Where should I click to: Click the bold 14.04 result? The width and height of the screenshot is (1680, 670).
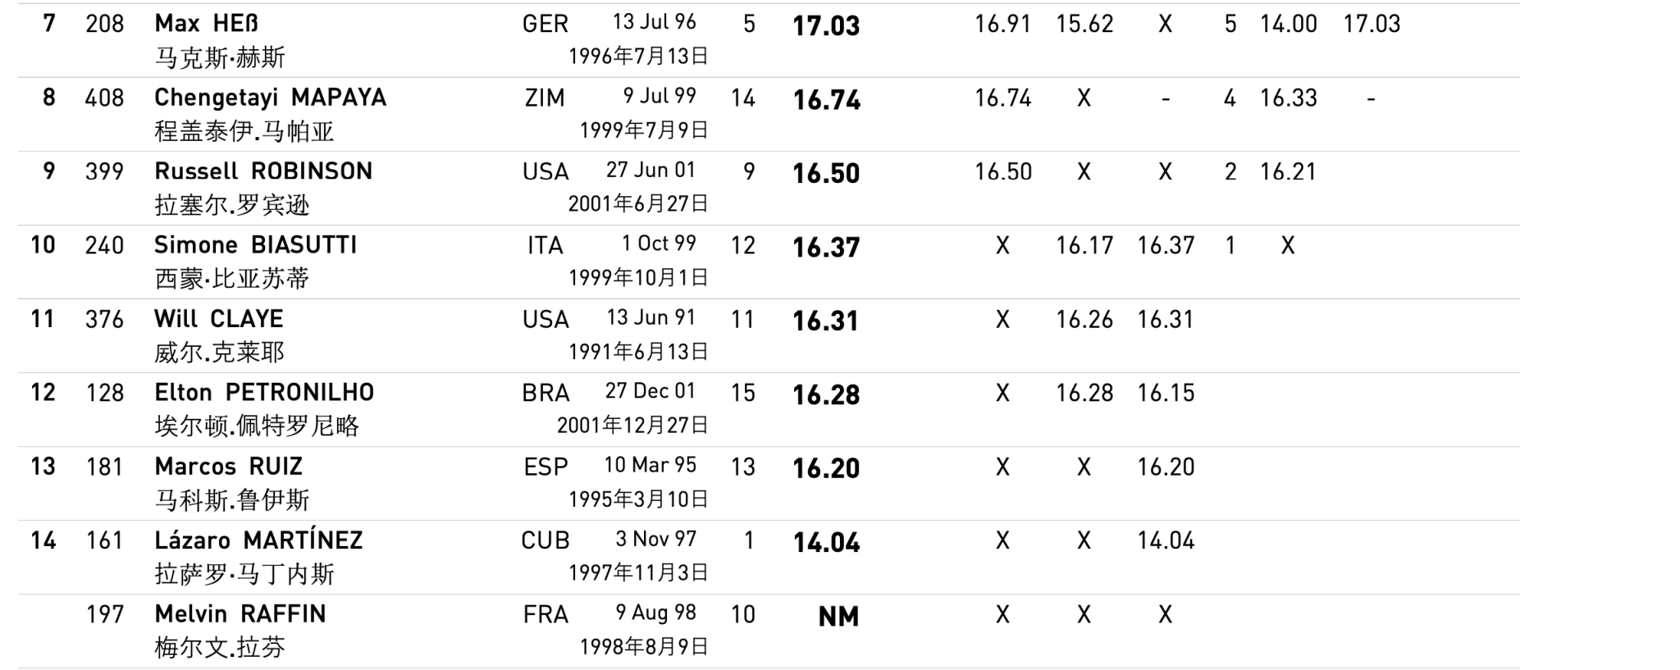(826, 543)
